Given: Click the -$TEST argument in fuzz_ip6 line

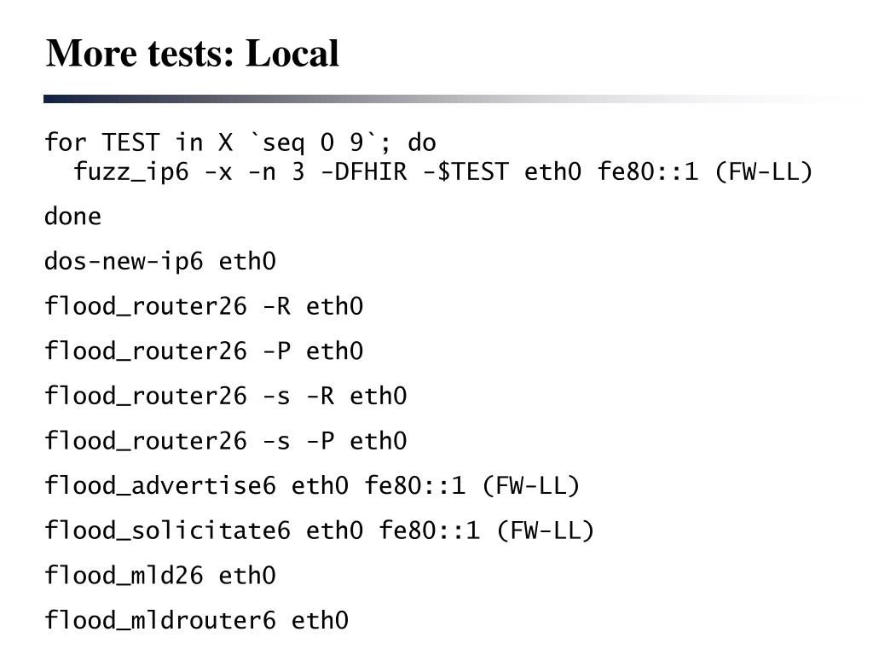Looking at the screenshot, I should click(466, 171).
